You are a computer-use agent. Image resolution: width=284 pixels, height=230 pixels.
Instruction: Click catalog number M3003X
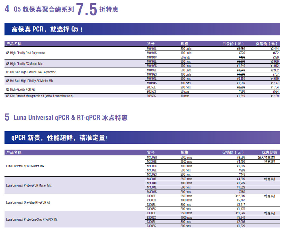pyautogui.click(x=152, y=166)
